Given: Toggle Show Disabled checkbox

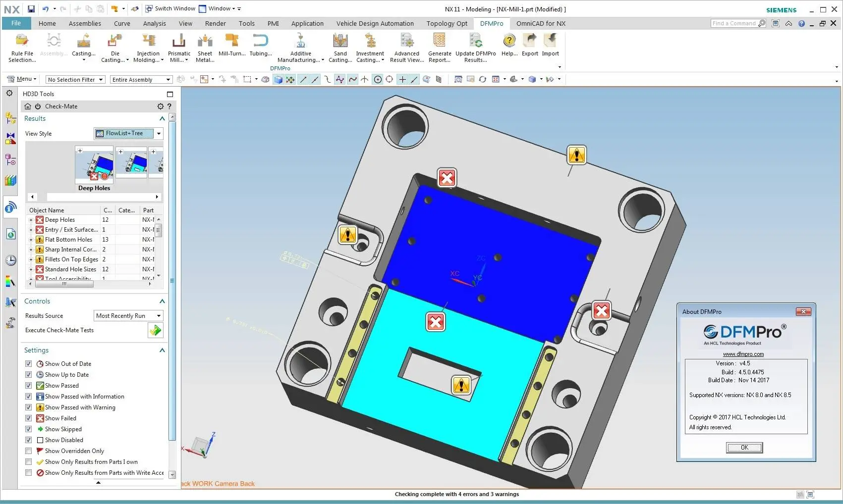Looking at the screenshot, I should pyautogui.click(x=29, y=440).
